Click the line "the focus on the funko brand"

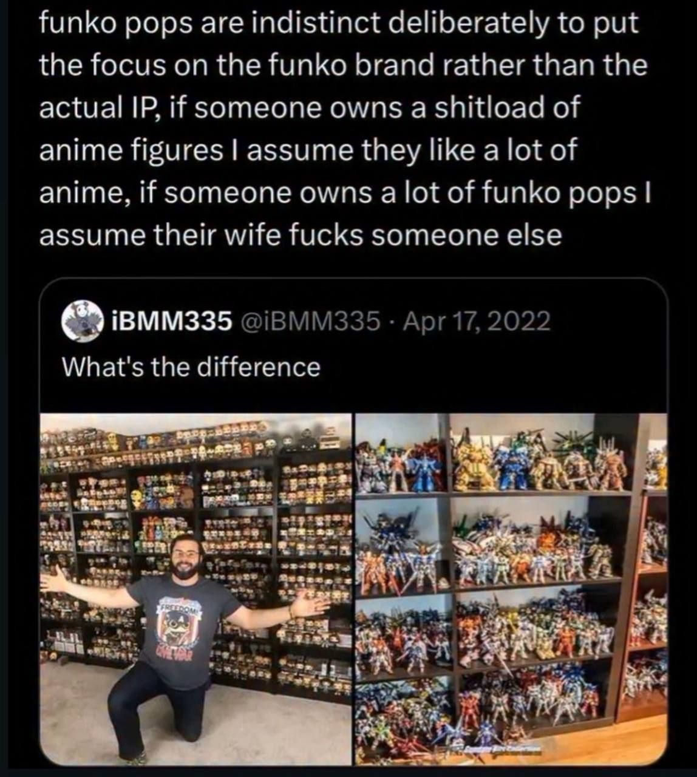[344, 66]
